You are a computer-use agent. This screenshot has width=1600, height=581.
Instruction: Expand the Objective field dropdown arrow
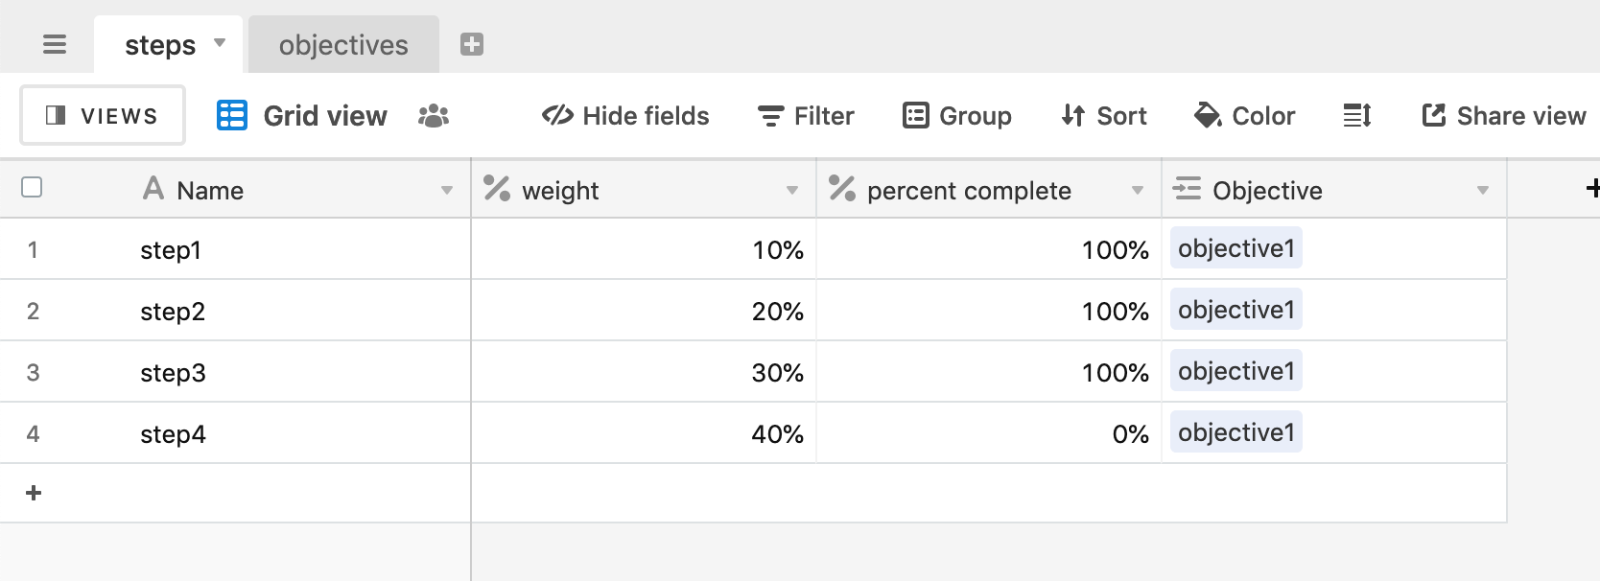tap(1483, 191)
